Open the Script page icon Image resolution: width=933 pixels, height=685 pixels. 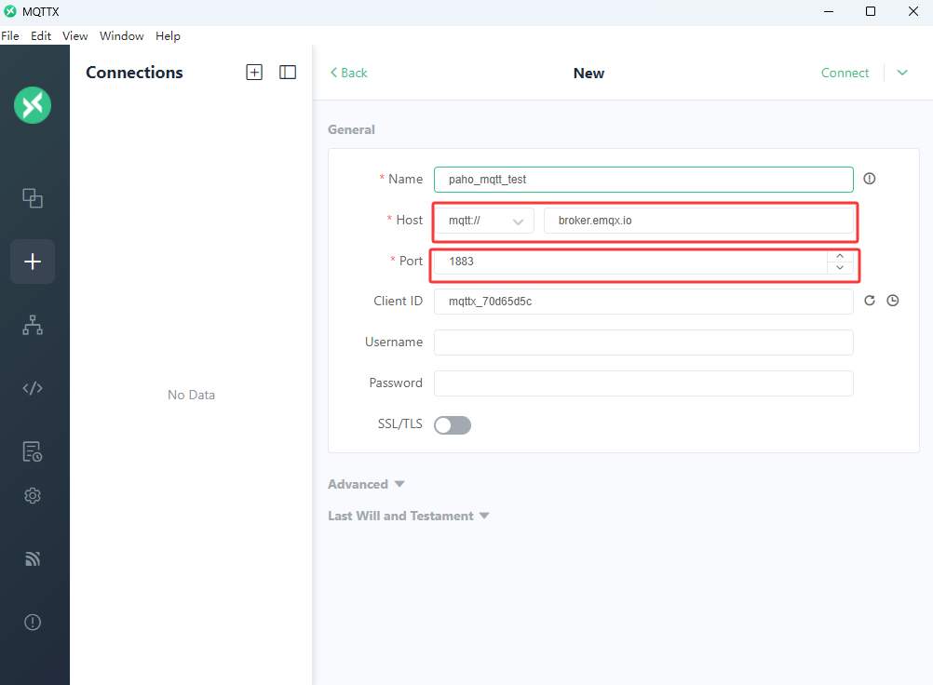33,388
